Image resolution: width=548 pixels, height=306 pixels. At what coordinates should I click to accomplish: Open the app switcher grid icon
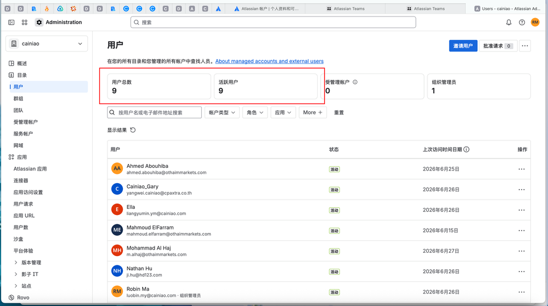pos(25,22)
